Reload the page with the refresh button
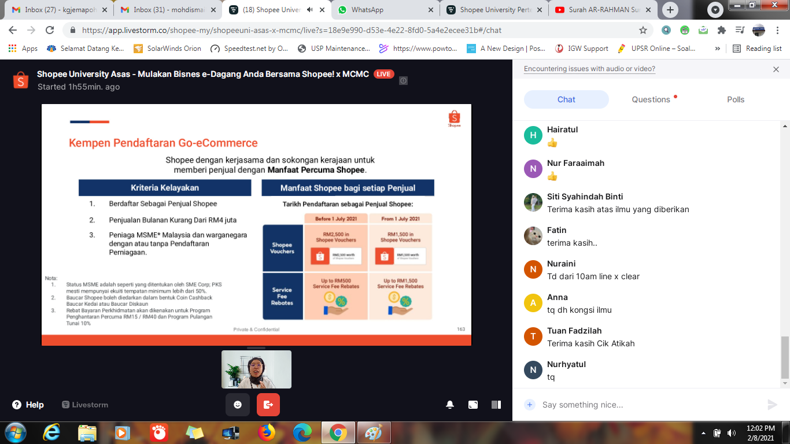The width and height of the screenshot is (790, 444). point(50,30)
